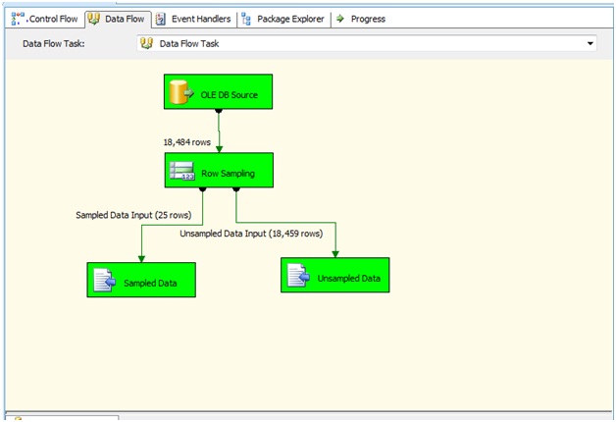Select the Row Sampling component icon
This screenshot has height=422, width=616.
coord(182,170)
